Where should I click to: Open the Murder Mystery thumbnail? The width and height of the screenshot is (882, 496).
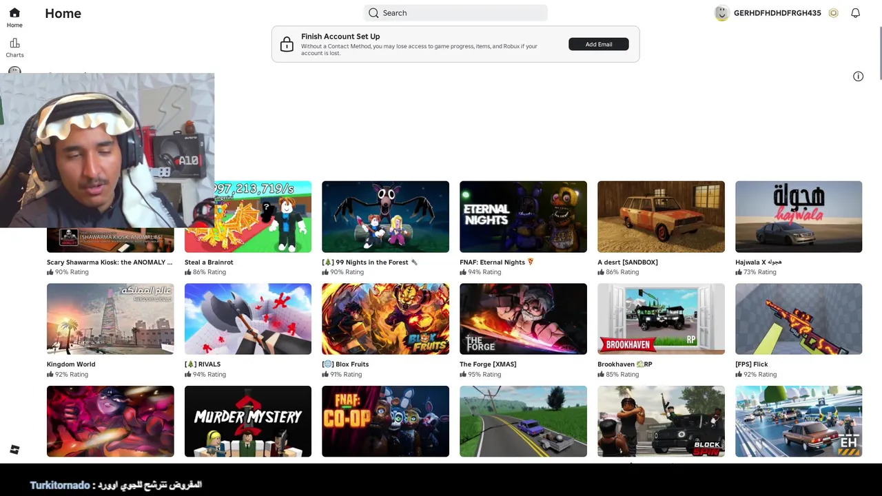(x=248, y=422)
